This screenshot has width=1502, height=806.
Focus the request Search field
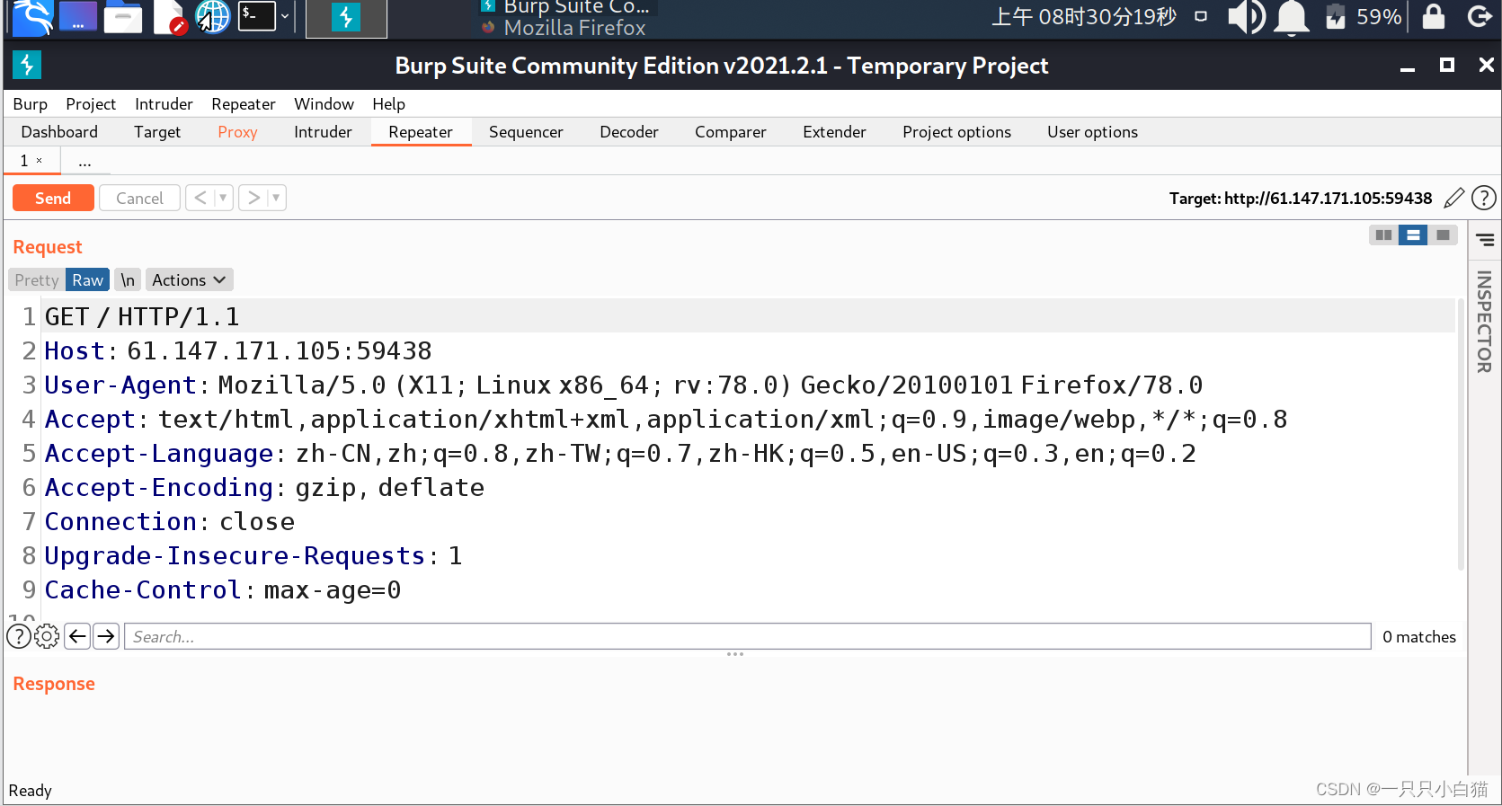pyautogui.click(x=748, y=636)
